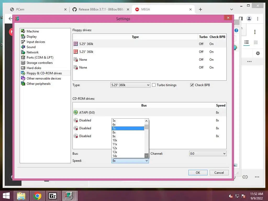Switch to the PCem browser tab
The image size is (268, 201).
point(38,9)
